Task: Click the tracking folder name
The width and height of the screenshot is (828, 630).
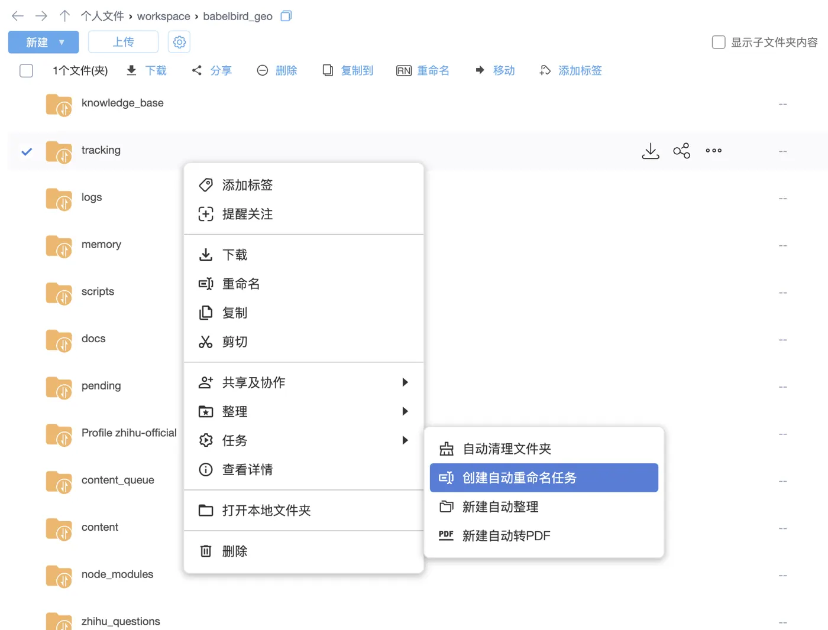Action: (101, 150)
